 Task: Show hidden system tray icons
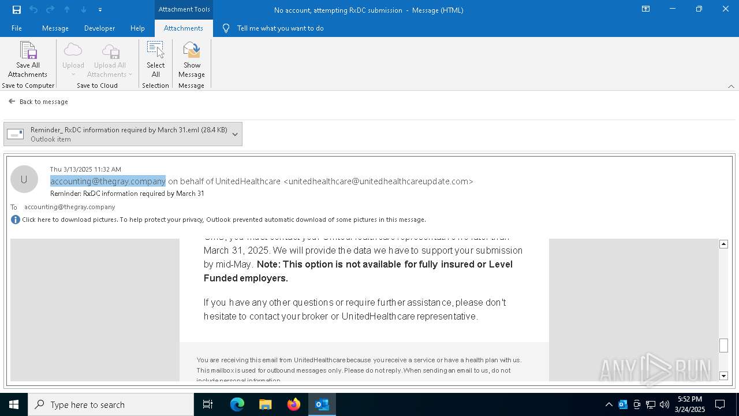[x=609, y=404]
